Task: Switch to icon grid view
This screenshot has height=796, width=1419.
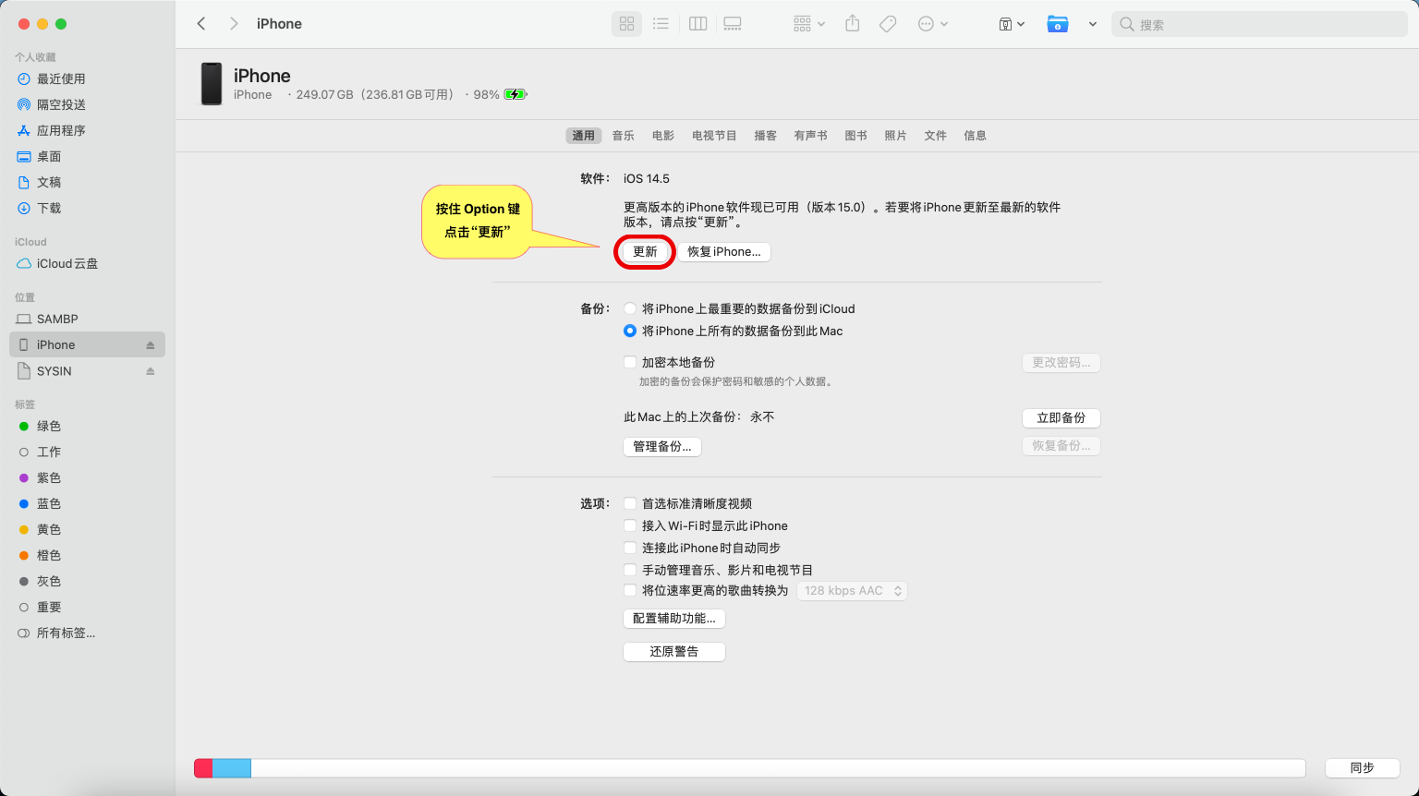Action: pos(627,24)
